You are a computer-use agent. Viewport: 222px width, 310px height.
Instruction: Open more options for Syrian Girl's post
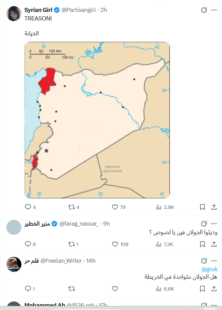tap(214, 10)
